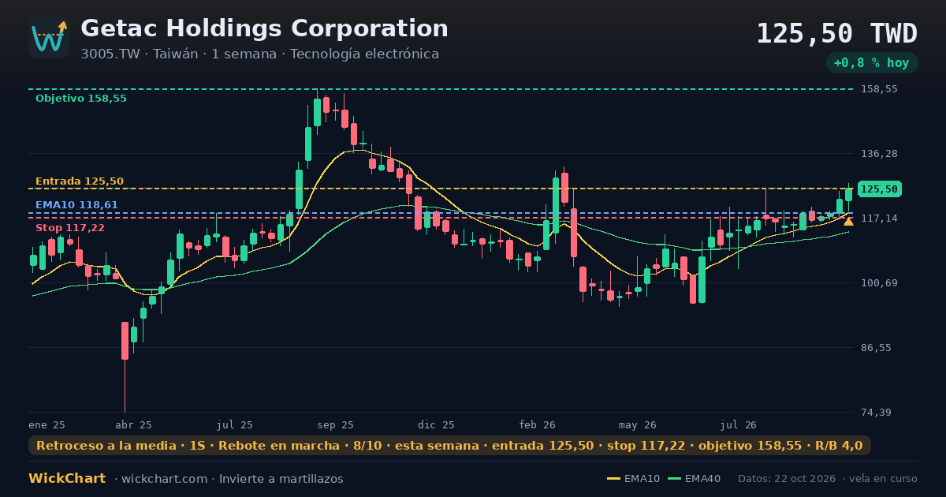Click the "ene 25" date label
This screenshot has height=497, width=946.
(x=47, y=425)
